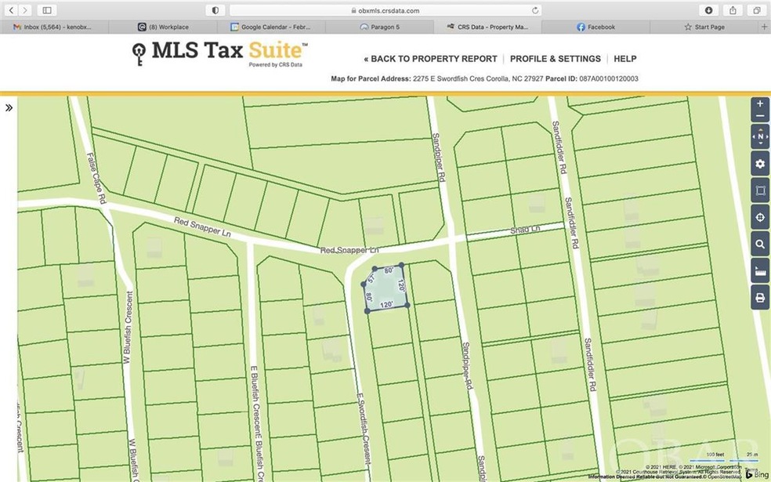Select the area selection tool

coord(759,190)
